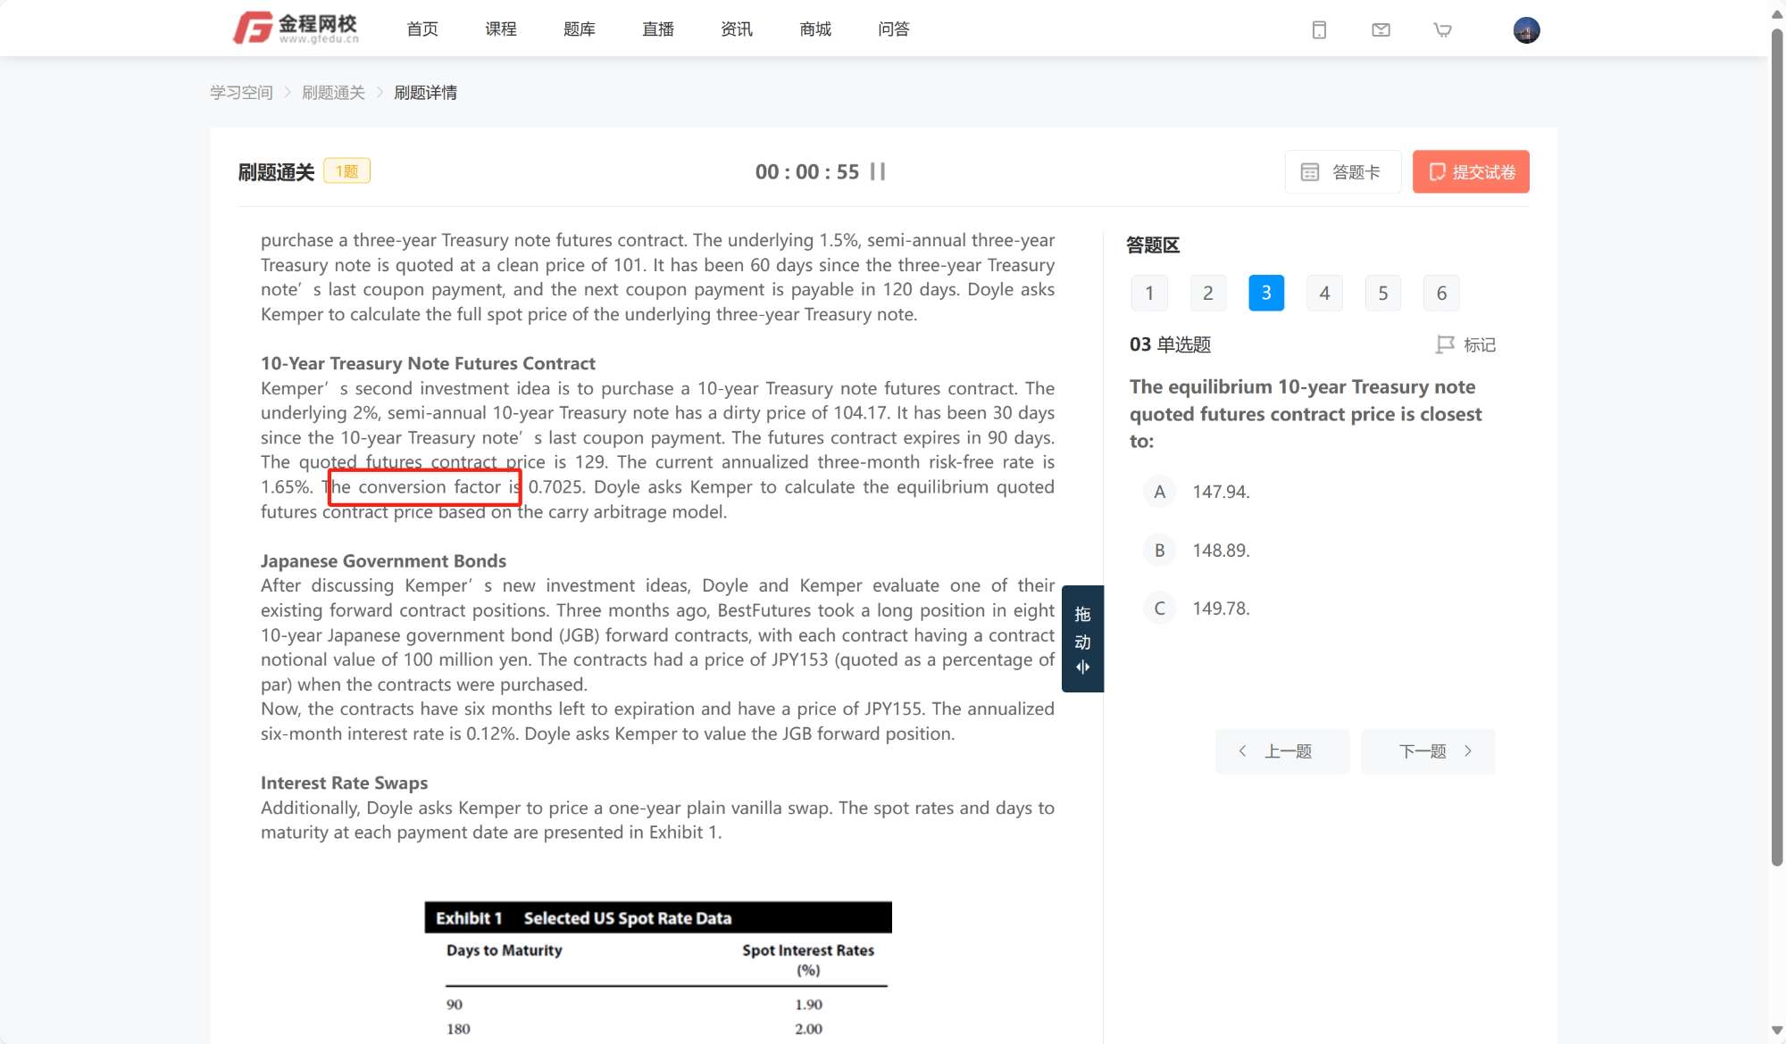Open the shopping cart icon
This screenshot has height=1044, width=1786.
click(x=1442, y=30)
